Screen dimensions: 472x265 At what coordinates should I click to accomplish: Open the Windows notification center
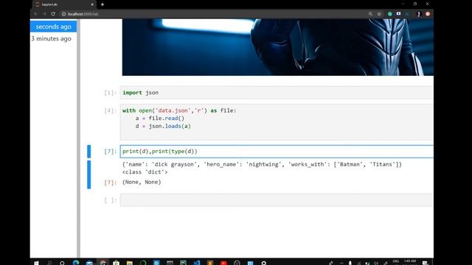[x=425, y=263]
